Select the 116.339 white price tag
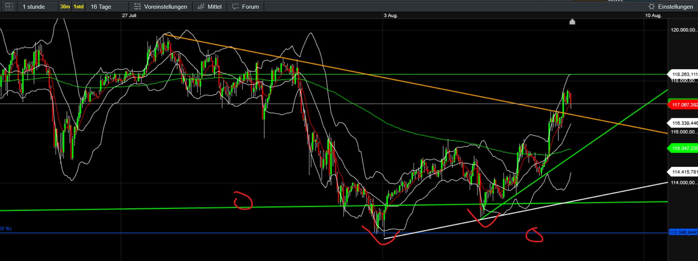698x261 pixels. (x=683, y=123)
